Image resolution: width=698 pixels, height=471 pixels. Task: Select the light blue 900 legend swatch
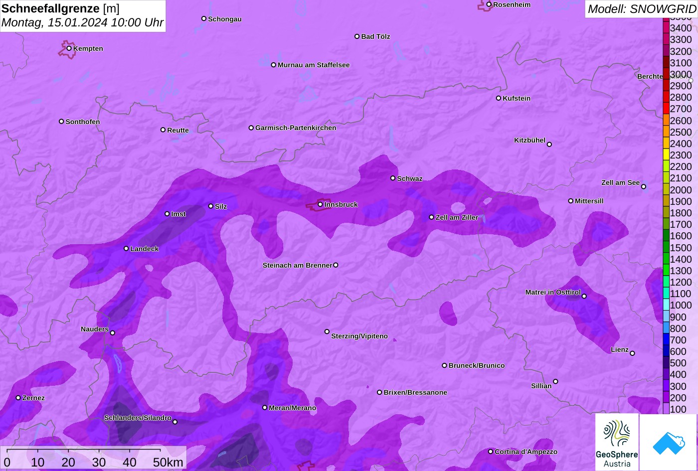[666, 317]
